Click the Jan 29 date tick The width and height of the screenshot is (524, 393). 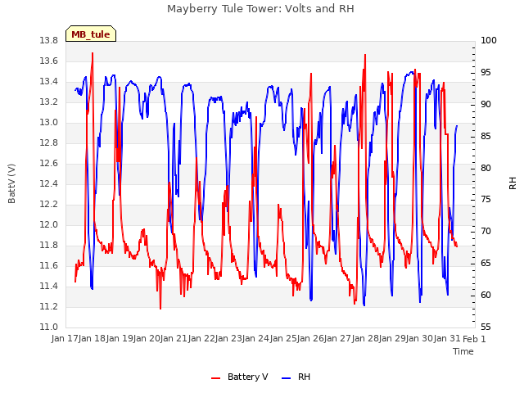point(392,339)
